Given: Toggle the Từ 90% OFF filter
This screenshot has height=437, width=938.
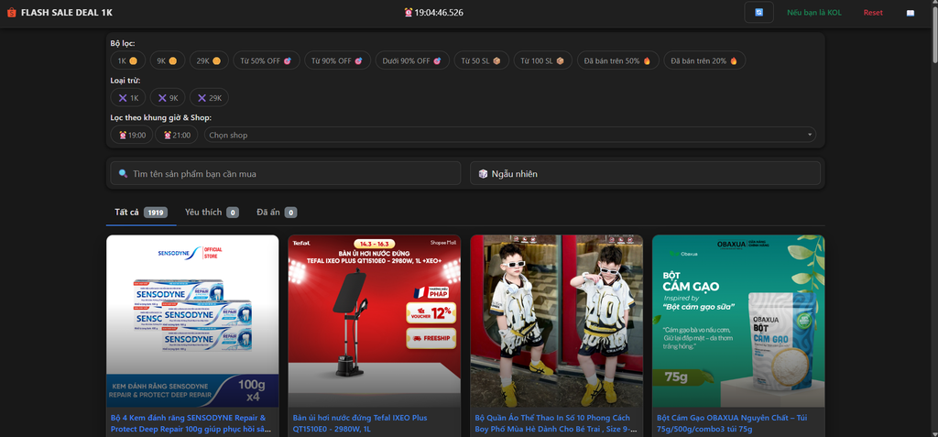Looking at the screenshot, I should 337,60.
